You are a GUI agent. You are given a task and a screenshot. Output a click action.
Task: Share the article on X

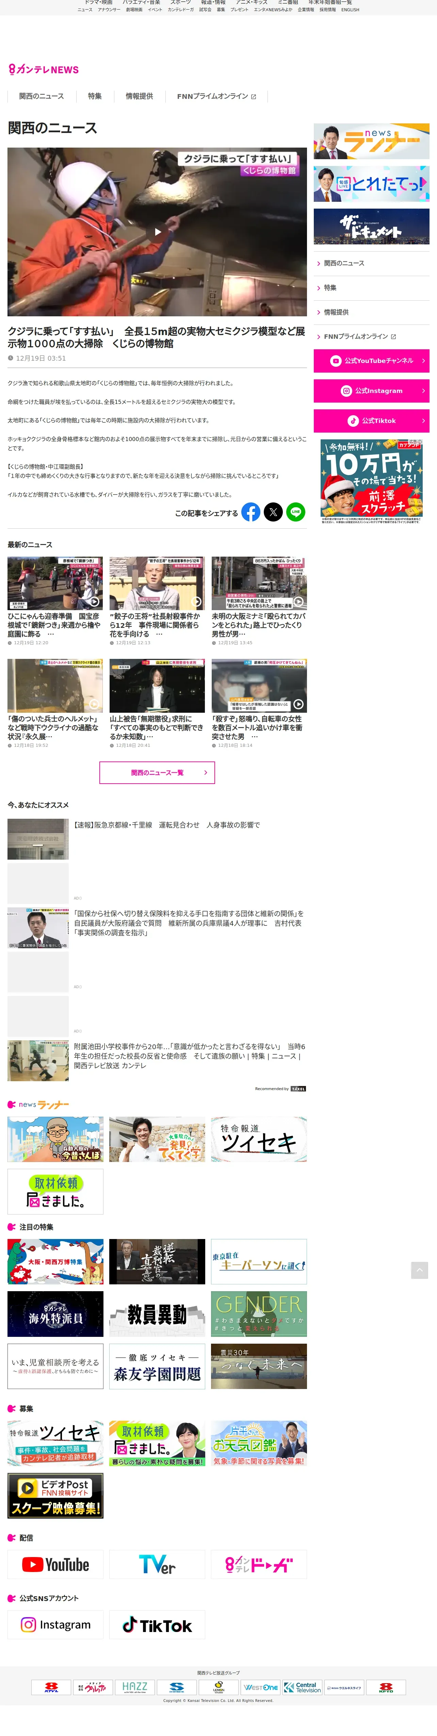pos(273,512)
